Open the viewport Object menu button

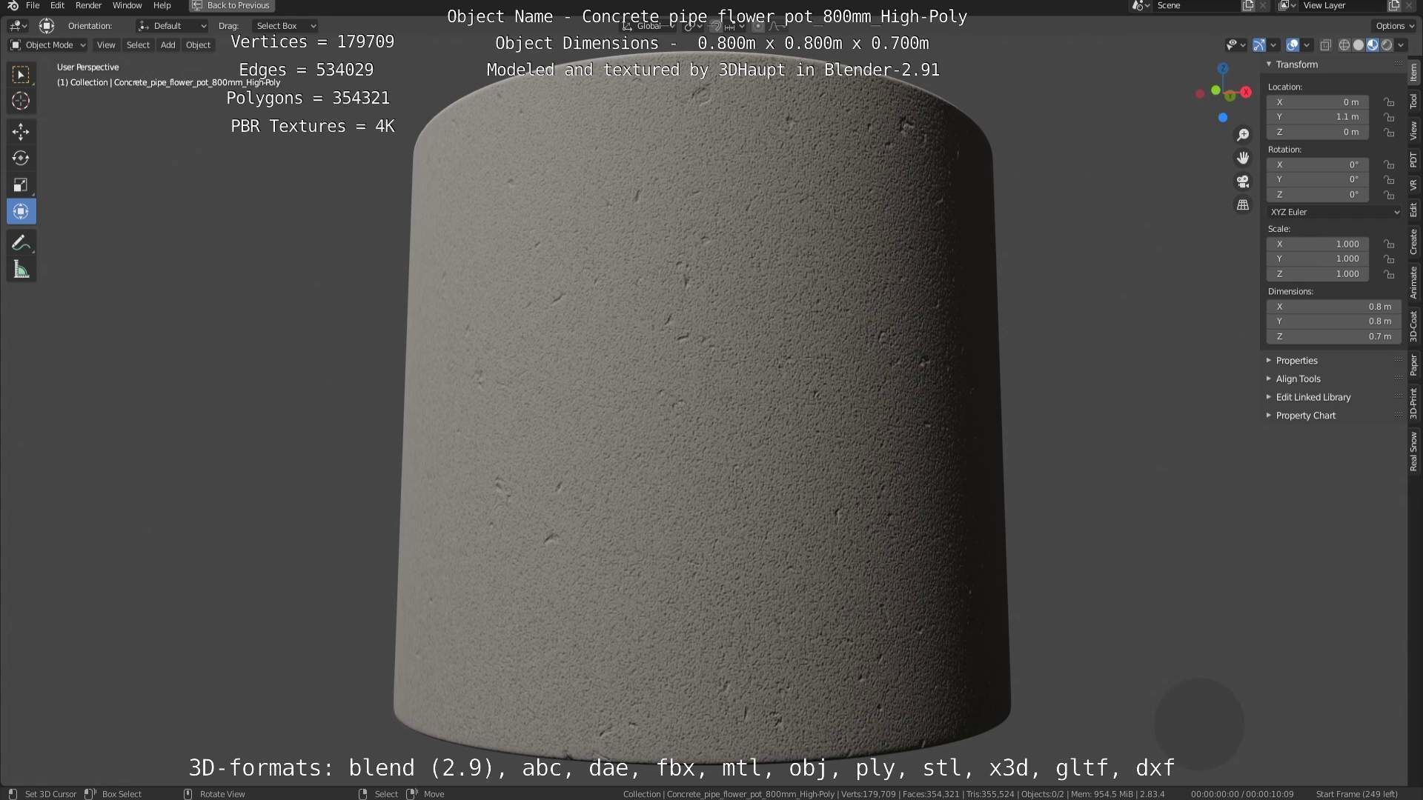pos(198,45)
